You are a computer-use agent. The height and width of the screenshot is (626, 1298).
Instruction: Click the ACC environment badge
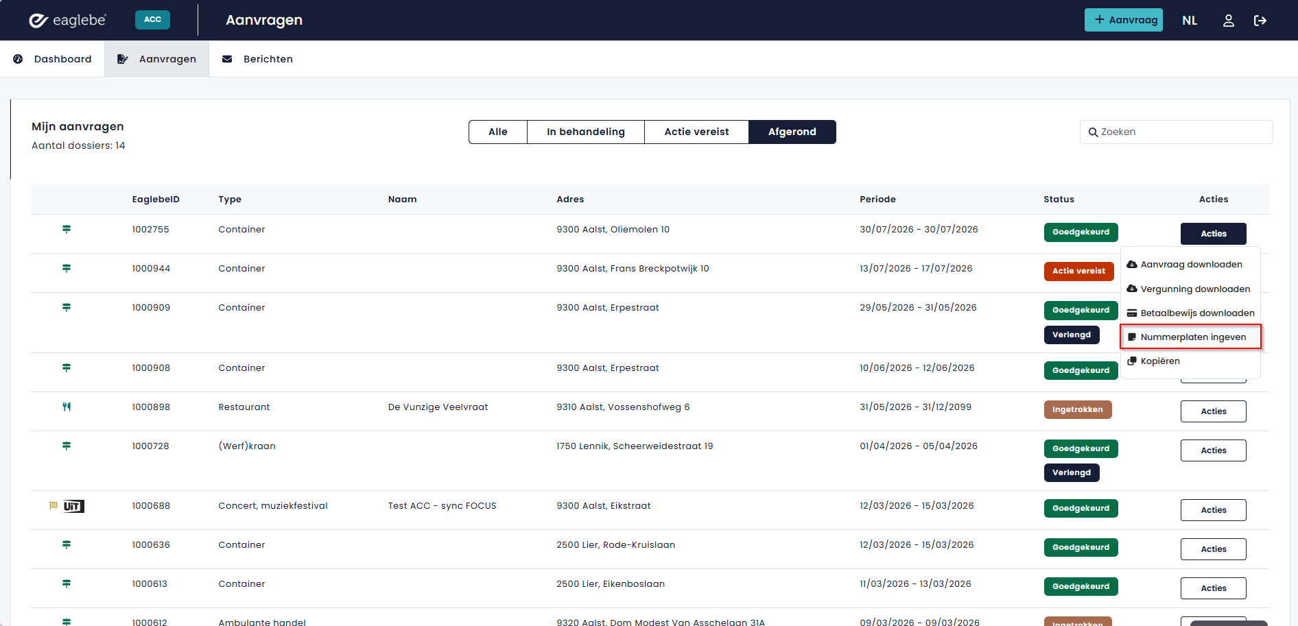(x=152, y=19)
